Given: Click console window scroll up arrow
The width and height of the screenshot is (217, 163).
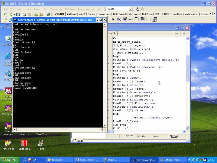Looking at the screenshot, I should 105,25.
